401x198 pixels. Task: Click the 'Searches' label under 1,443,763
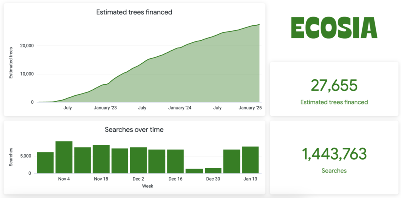(x=334, y=171)
